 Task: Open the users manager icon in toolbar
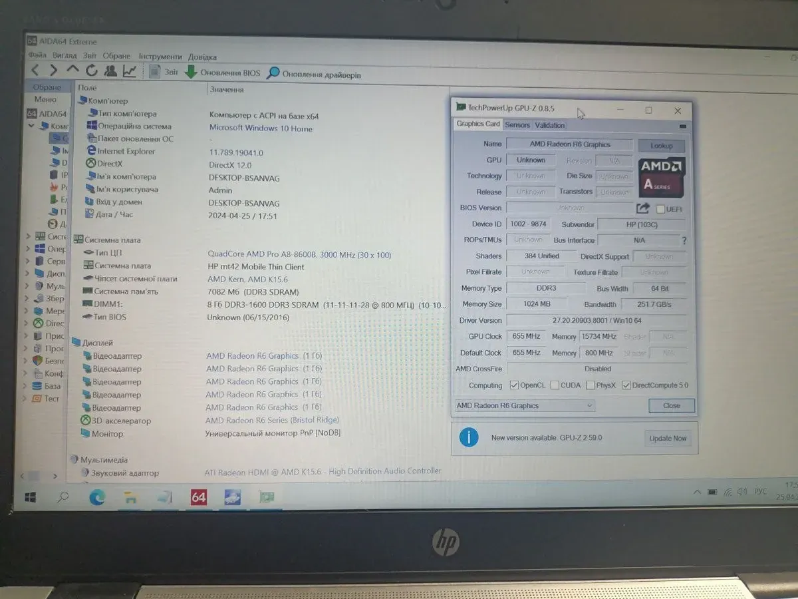click(x=110, y=71)
